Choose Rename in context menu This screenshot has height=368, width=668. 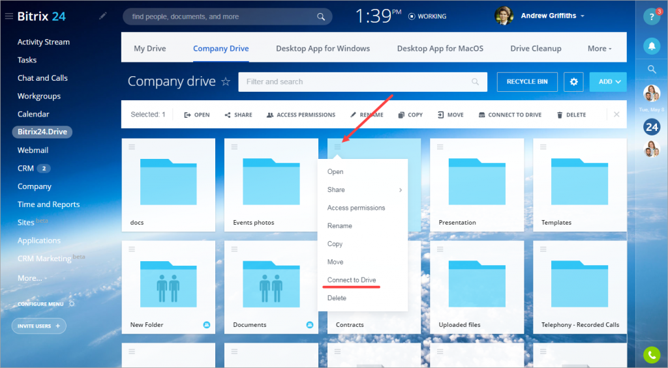(339, 226)
